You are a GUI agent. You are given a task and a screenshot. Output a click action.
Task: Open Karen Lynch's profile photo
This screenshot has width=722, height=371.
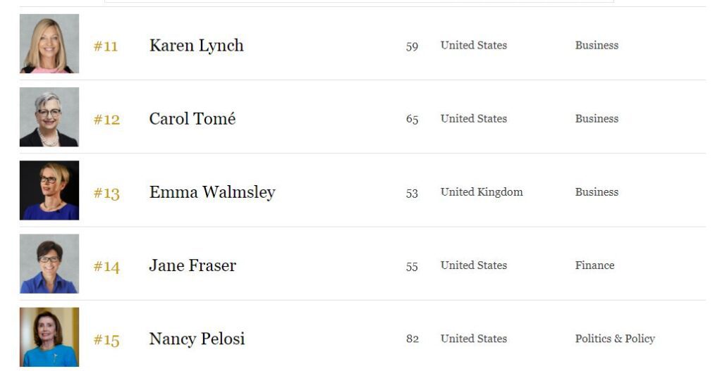tap(49, 44)
